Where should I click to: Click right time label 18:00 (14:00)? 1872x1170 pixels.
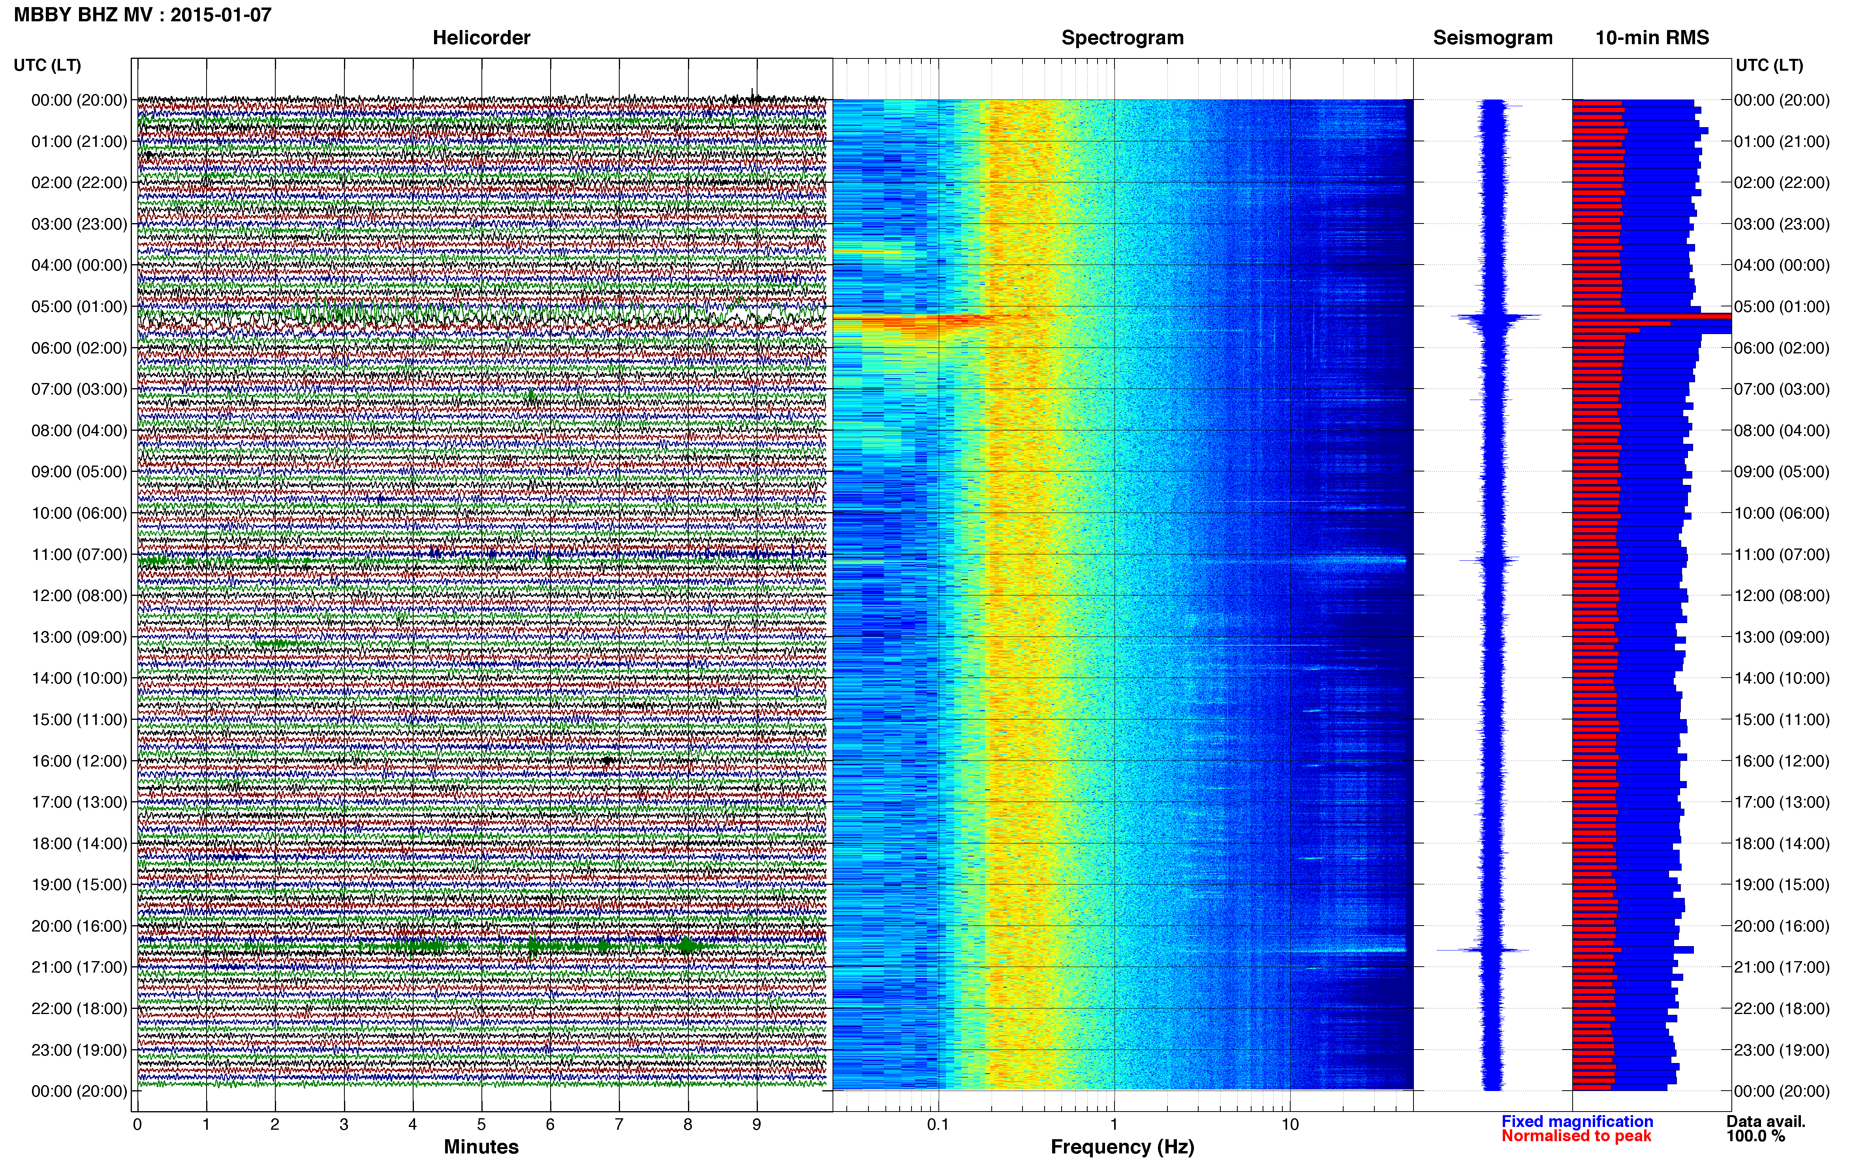(x=1782, y=843)
